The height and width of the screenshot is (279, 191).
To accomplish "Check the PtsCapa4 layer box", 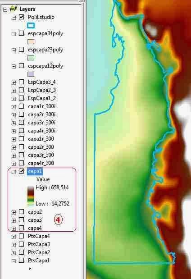I will [x=22, y=236].
